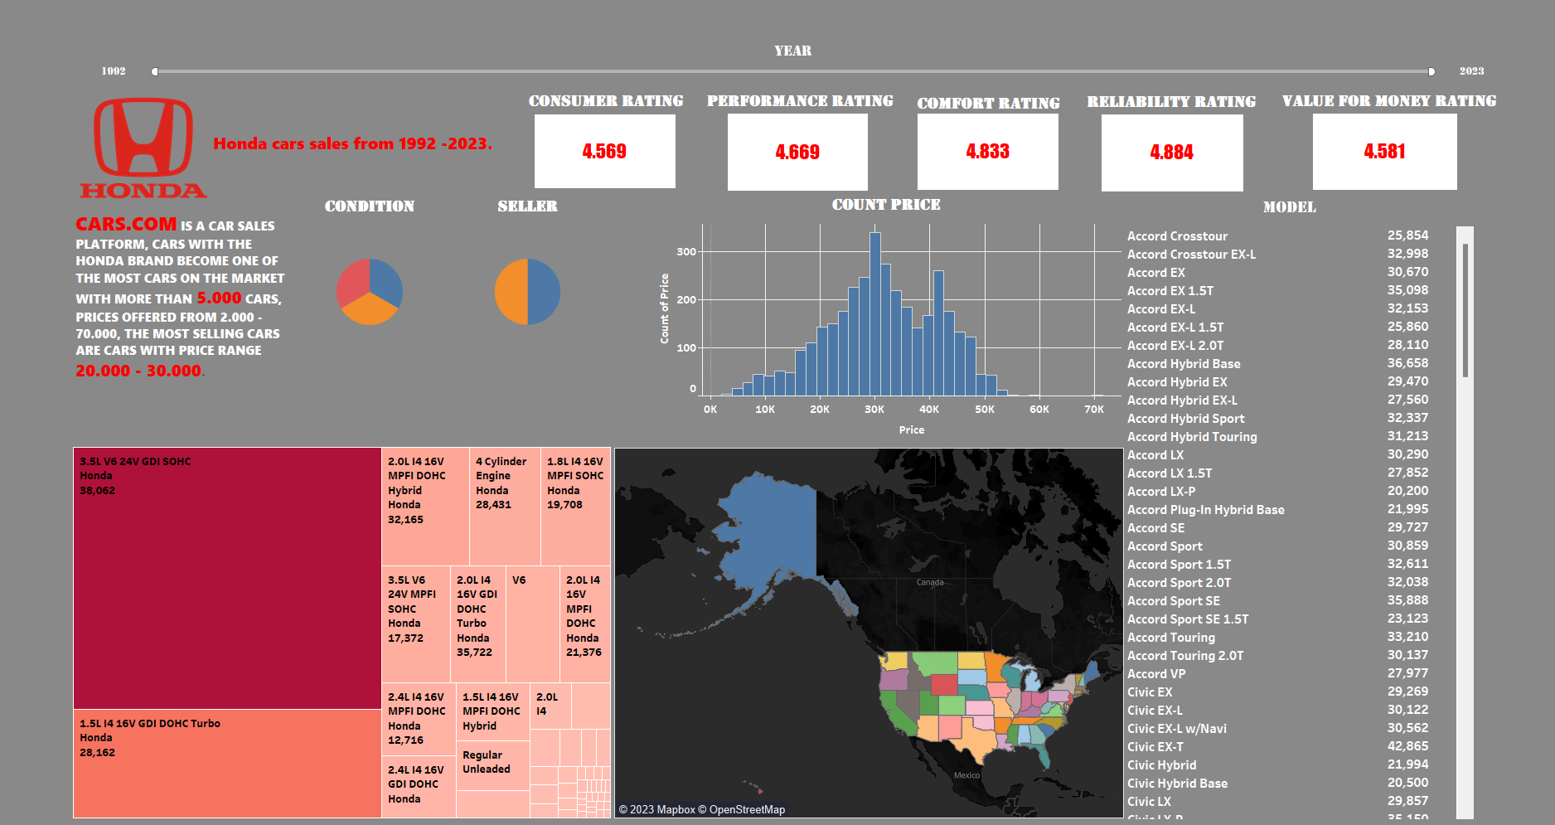Click the Honda logo image

click(x=143, y=148)
